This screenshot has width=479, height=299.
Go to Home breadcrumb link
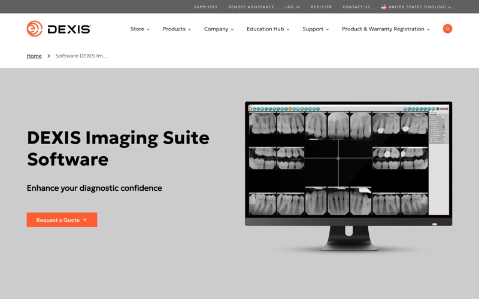[x=34, y=56]
